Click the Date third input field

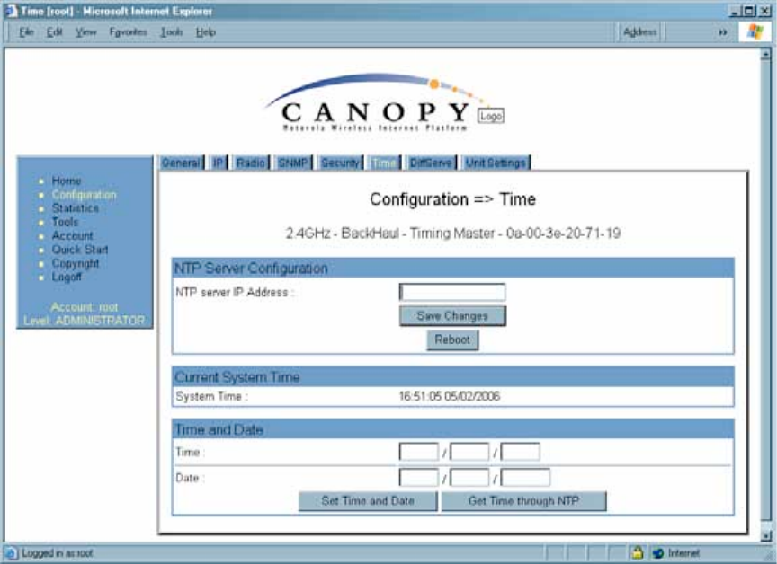[525, 478]
